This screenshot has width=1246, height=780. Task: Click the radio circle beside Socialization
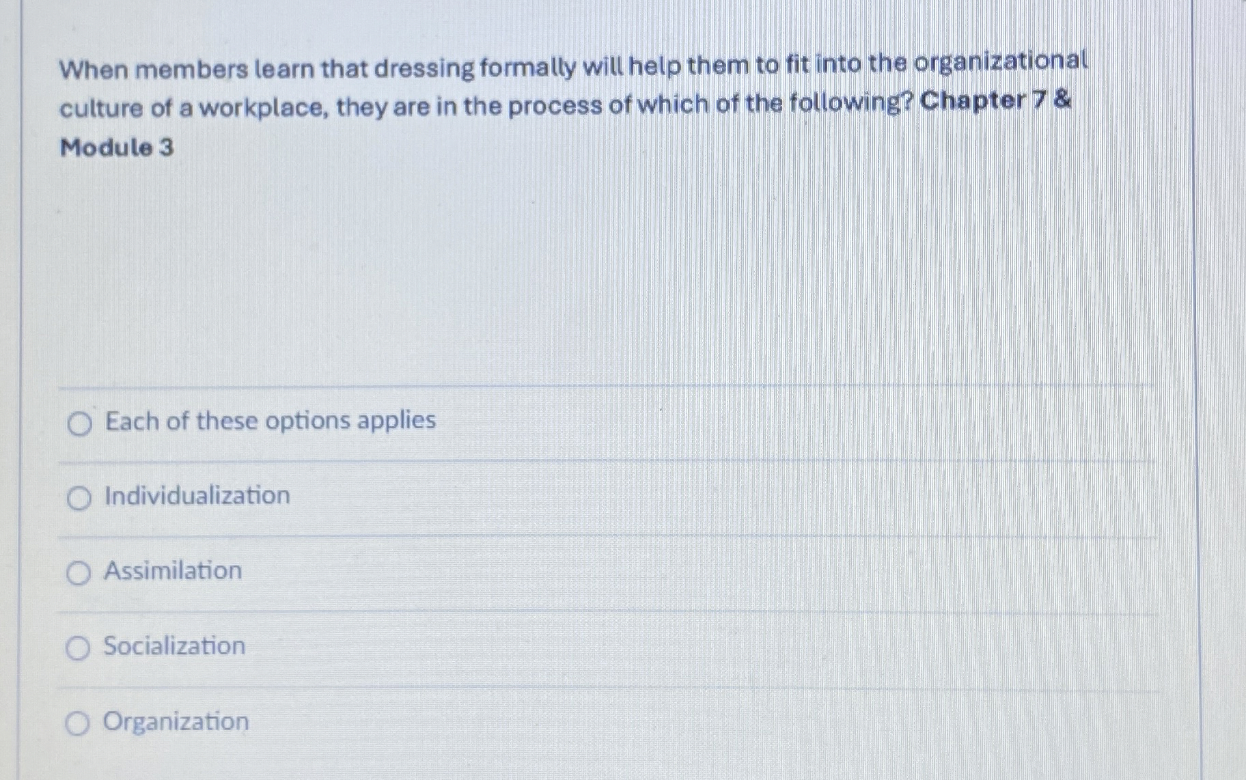pos(77,647)
